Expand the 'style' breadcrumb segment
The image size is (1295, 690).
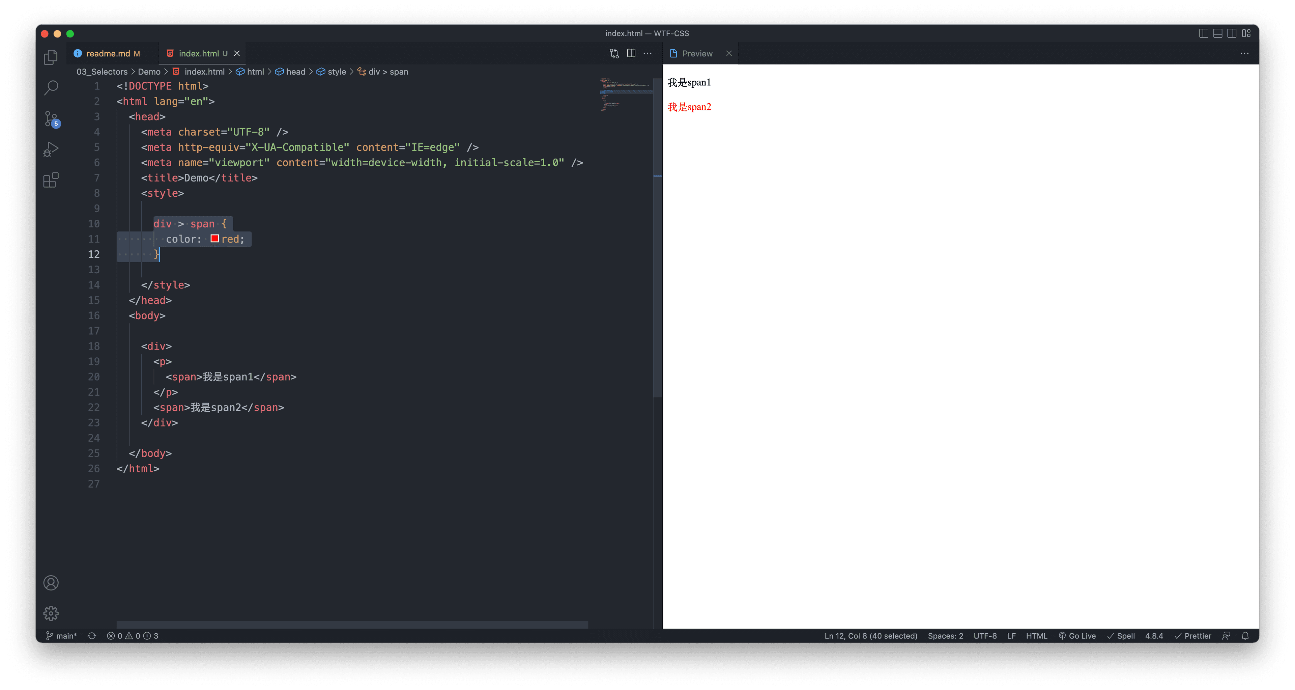pos(336,72)
